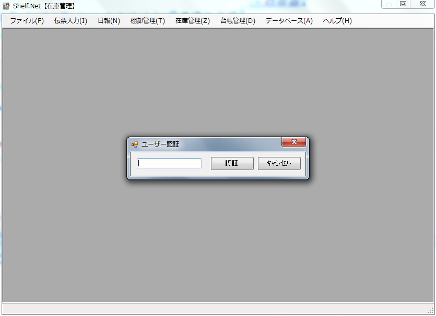The width and height of the screenshot is (436, 316).
Task: Open the 台帳管理(D) menu
Action: [x=238, y=21]
